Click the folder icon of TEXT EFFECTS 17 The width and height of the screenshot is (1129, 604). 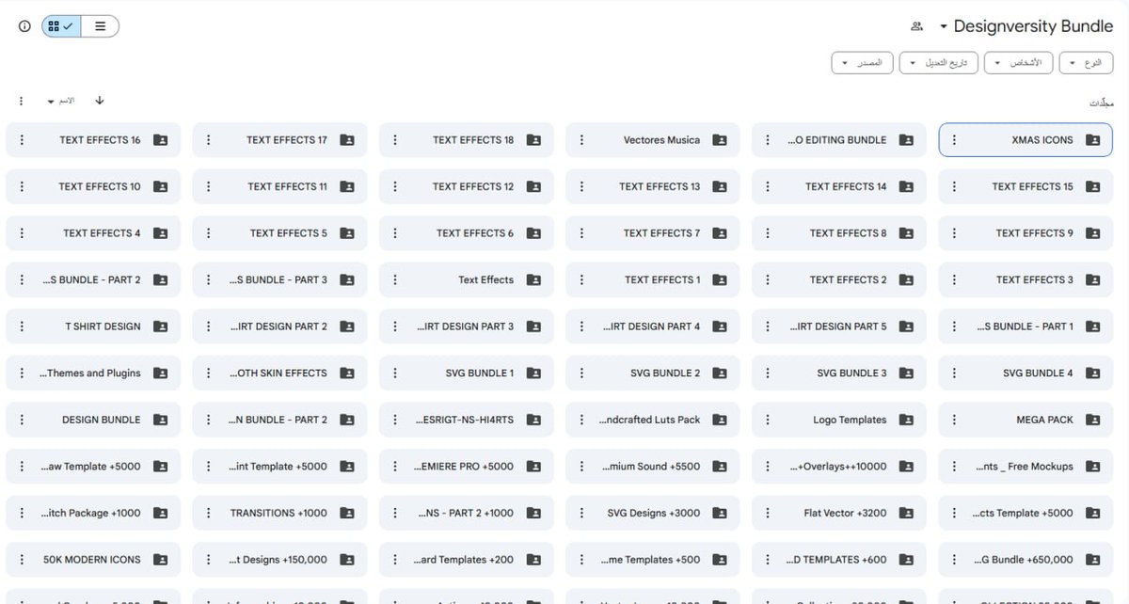[x=347, y=140]
